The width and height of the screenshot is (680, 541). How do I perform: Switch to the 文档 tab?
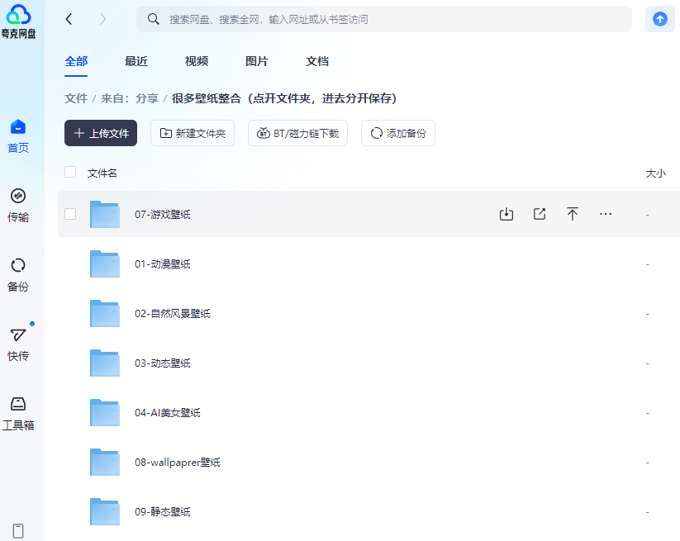coord(317,62)
